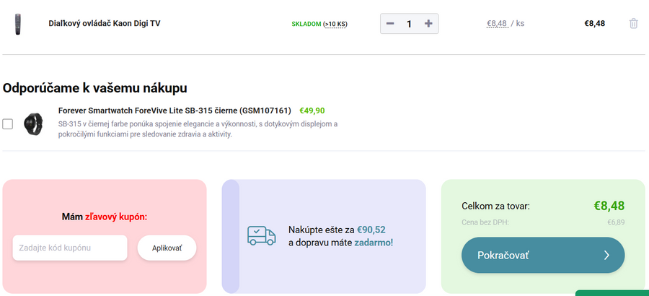This screenshot has height=296, width=649.
Task: Click the delivery truck icon
Action: click(x=262, y=235)
